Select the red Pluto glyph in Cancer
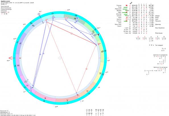 pyautogui.click(x=99, y=44)
